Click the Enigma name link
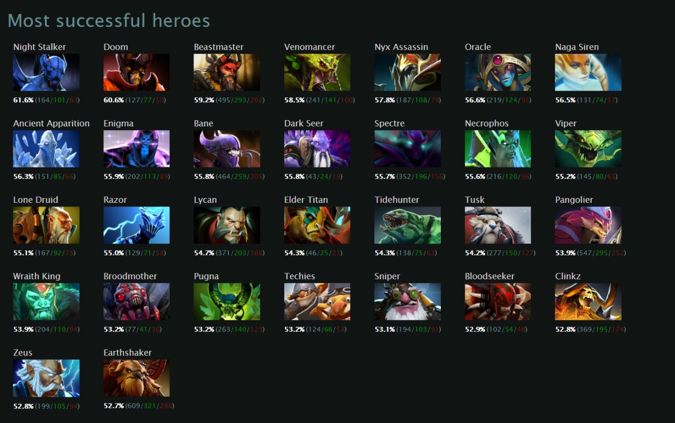The height and width of the screenshot is (423, 675). point(119,123)
